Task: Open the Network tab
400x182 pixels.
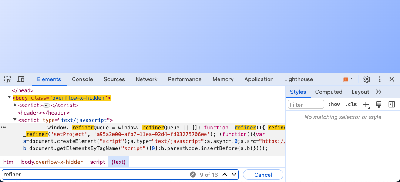Action: point(147,79)
